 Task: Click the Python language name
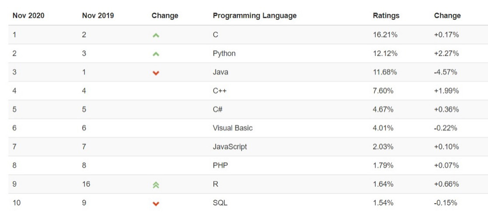click(224, 53)
